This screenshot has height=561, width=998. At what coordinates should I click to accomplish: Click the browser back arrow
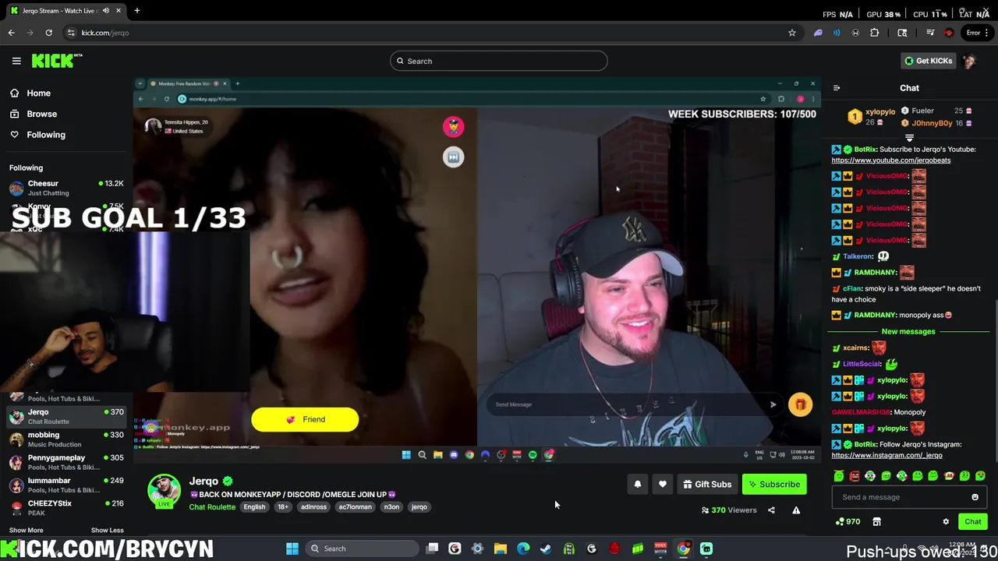(11, 33)
